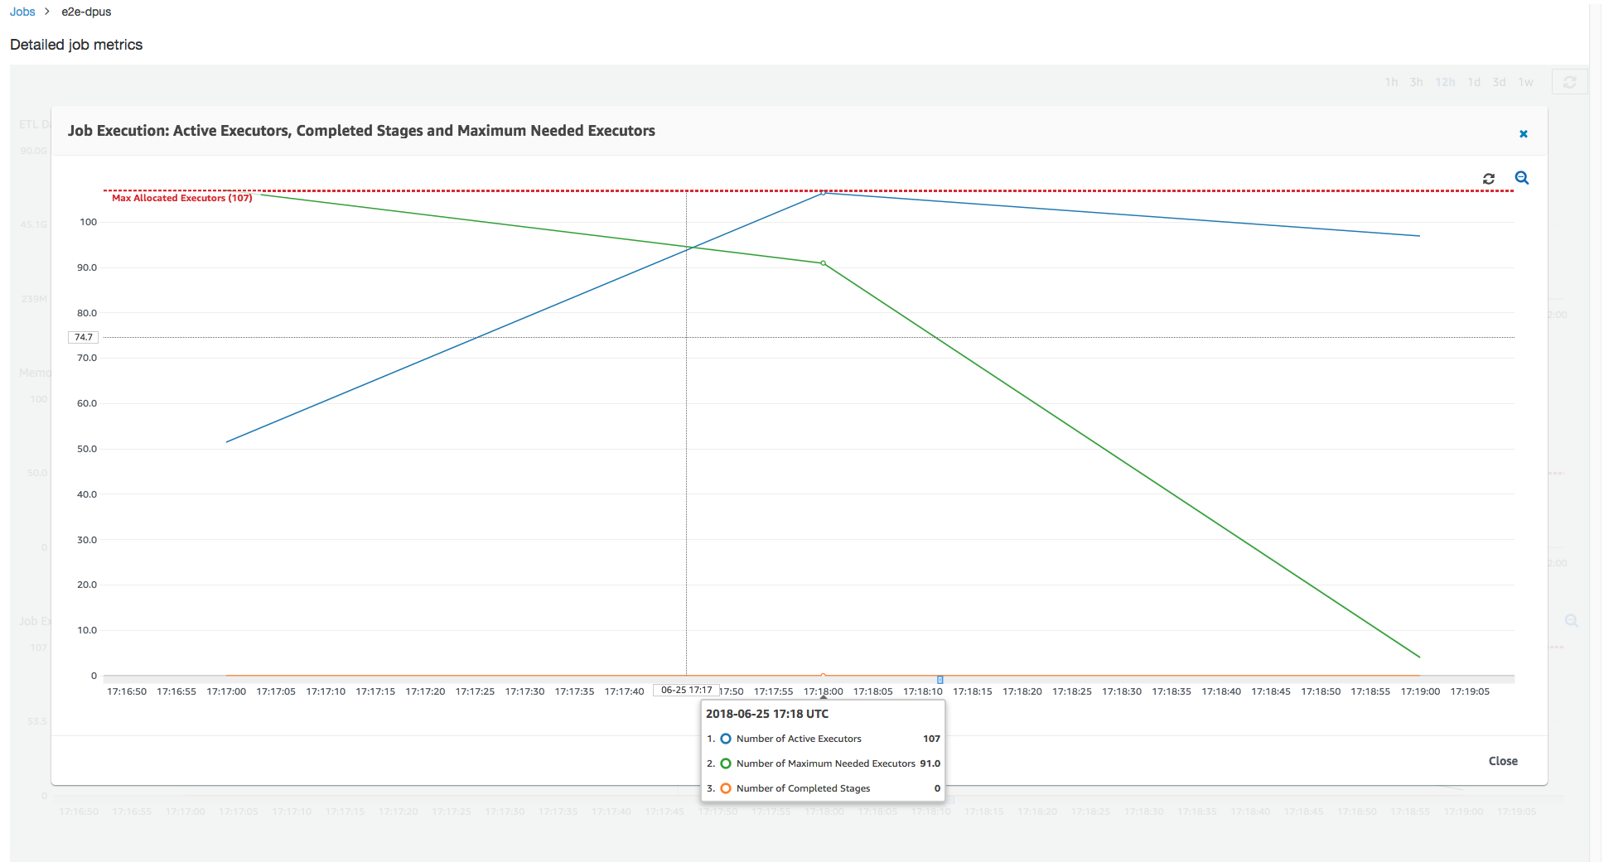Click the blue Active Executors legend circle

click(x=726, y=739)
